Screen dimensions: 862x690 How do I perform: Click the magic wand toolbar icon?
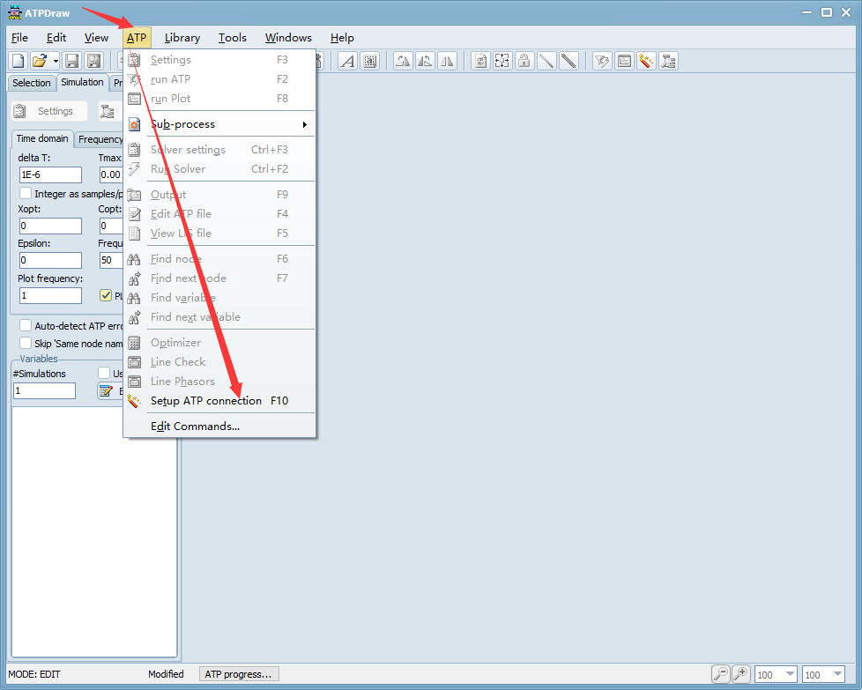coord(646,61)
